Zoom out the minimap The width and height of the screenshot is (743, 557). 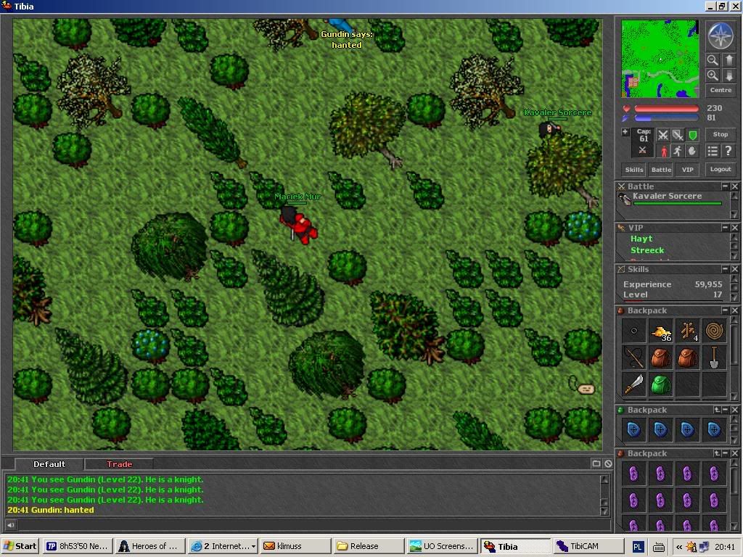click(713, 59)
